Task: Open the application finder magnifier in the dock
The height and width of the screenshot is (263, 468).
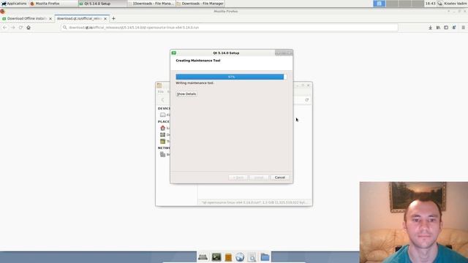Action: [252, 257]
